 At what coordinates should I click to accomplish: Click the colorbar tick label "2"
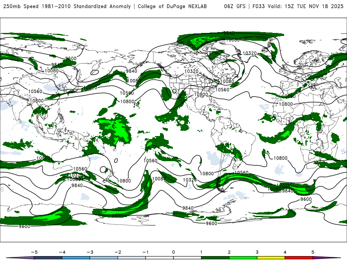point(229,252)
